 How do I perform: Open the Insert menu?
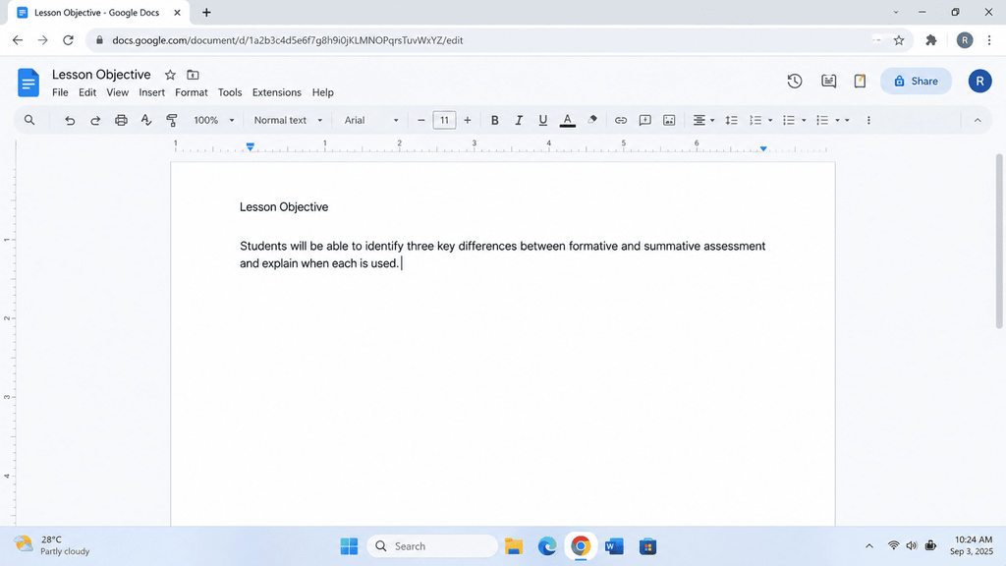coord(152,92)
